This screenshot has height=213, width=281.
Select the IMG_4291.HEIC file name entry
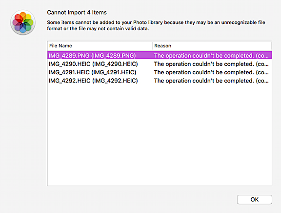point(93,72)
